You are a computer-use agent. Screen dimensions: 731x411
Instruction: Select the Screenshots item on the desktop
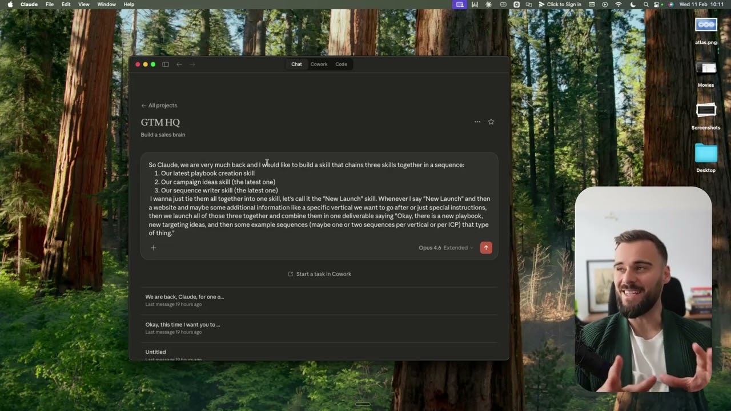click(x=706, y=116)
